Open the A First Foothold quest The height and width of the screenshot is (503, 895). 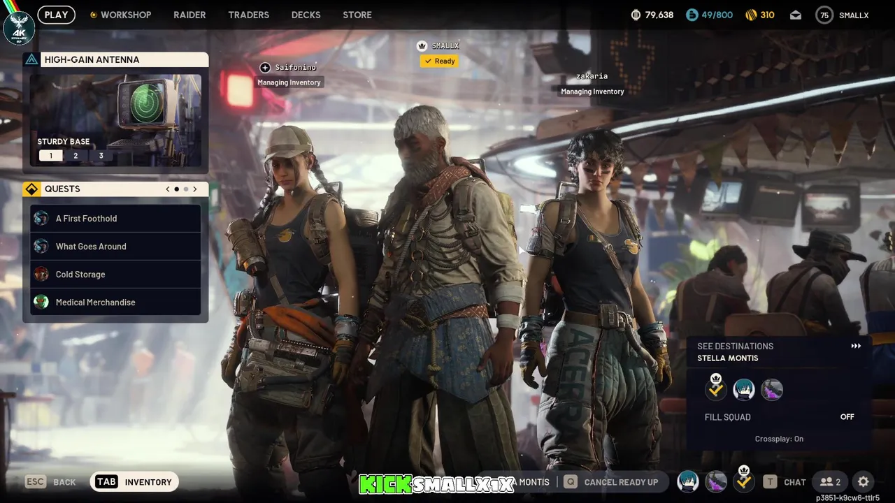tap(115, 218)
